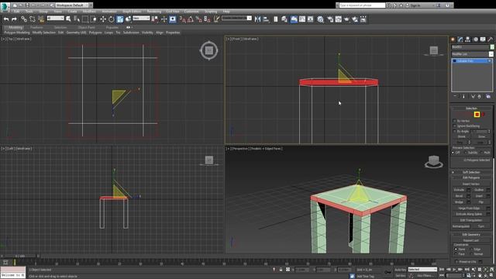This screenshot has height=279, width=496.
Task: Collapse the Selection rollout header
Action: tap(471, 108)
